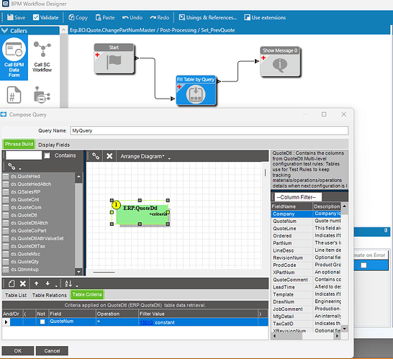Select the Call SC Workflow icon
This screenshot has width=393, height=359.
tap(42, 57)
